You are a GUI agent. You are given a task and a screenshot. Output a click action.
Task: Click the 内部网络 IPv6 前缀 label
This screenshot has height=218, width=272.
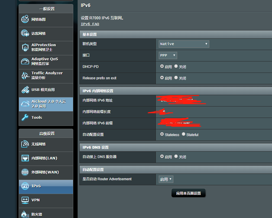[x=97, y=123]
